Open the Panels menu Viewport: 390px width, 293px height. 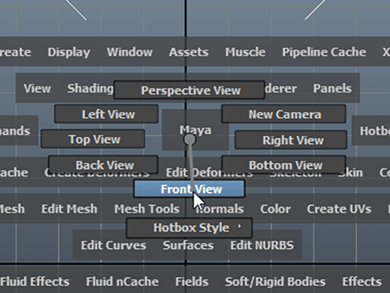point(332,89)
